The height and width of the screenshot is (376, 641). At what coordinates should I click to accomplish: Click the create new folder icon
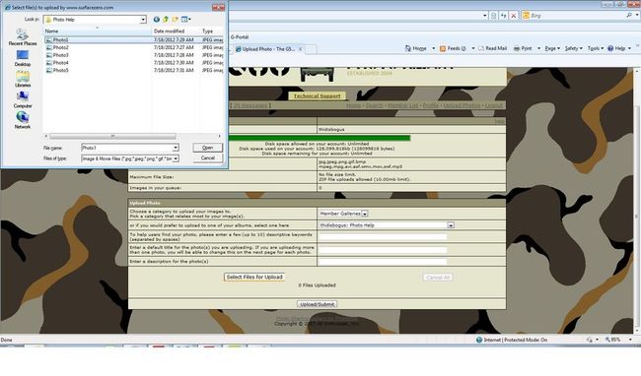(175, 19)
